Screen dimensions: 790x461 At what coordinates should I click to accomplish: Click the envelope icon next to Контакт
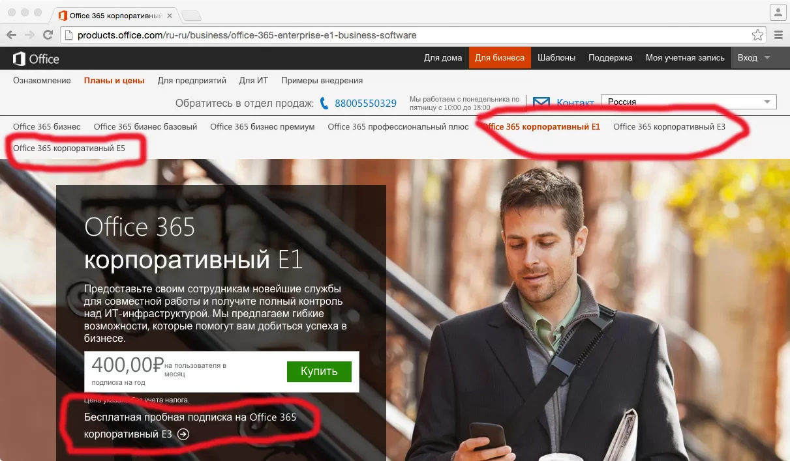click(541, 103)
